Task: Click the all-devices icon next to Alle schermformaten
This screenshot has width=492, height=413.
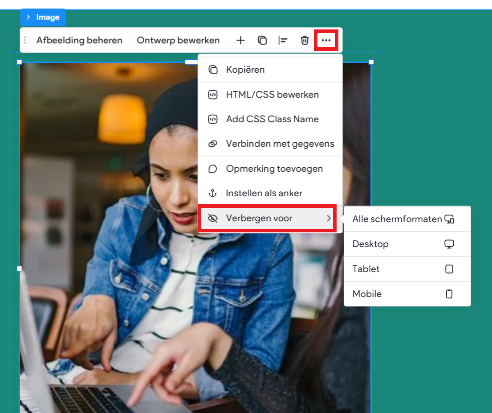Action: (449, 219)
